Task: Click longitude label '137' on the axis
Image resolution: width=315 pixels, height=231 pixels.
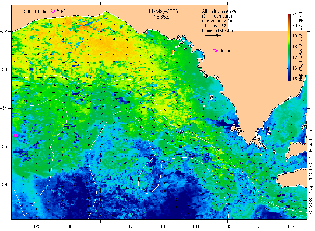Action: (x=291, y=226)
